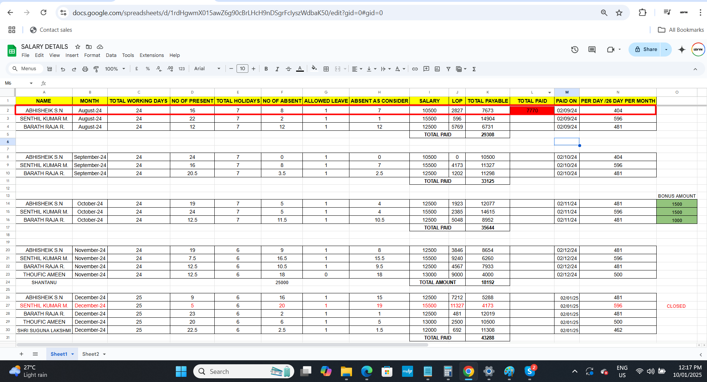Click the Redo icon in toolbar
Viewport: 707px width, 382px height.
74,69
